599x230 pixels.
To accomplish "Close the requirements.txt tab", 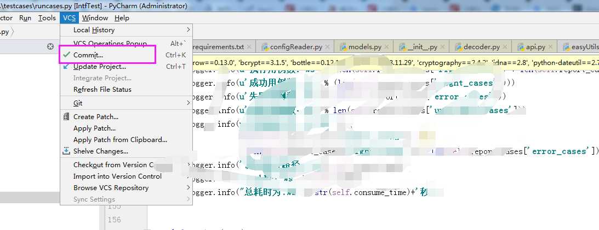I will [x=249, y=47].
